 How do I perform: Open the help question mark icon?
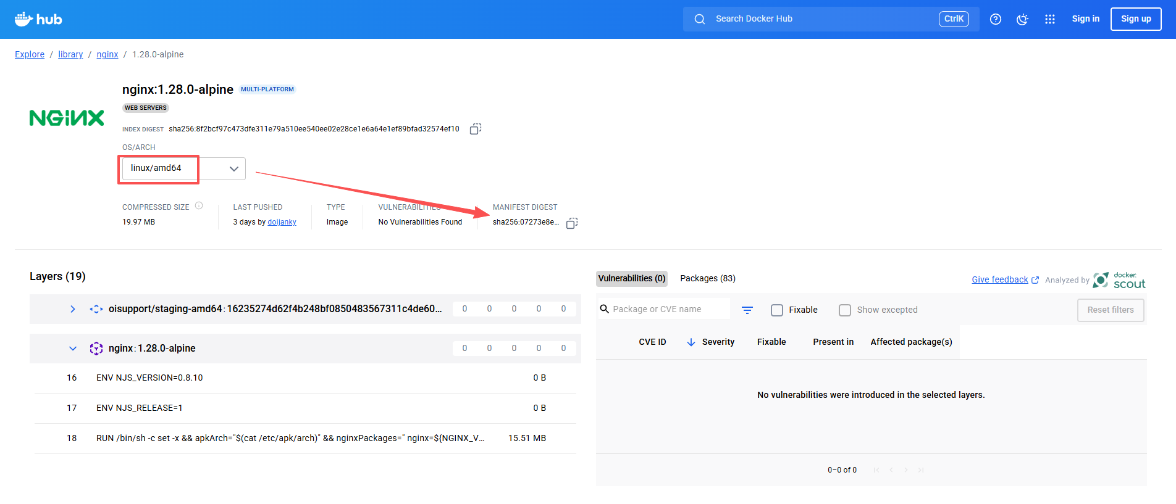click(x=996, y=19)
